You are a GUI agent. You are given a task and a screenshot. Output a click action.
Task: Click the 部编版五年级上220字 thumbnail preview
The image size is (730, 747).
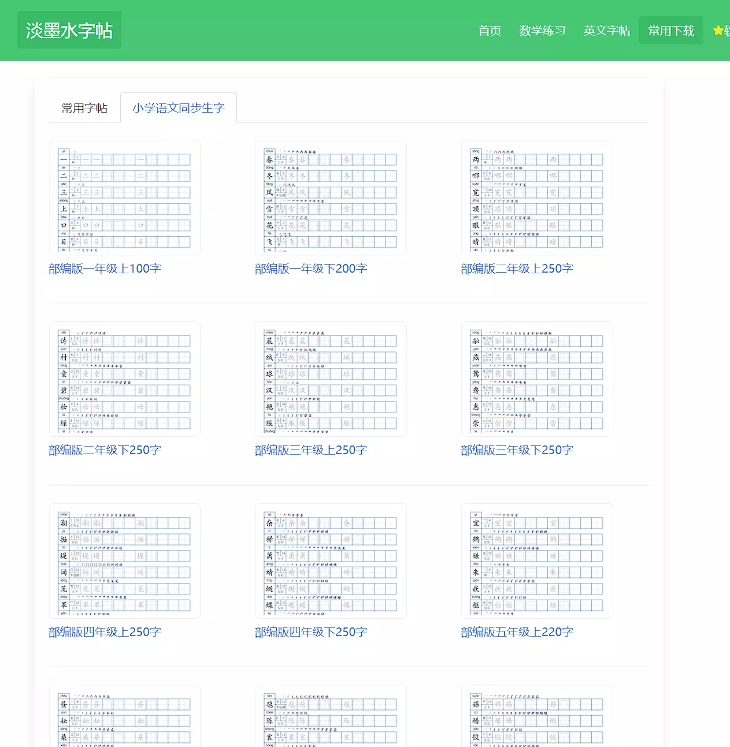coord(537,561)
